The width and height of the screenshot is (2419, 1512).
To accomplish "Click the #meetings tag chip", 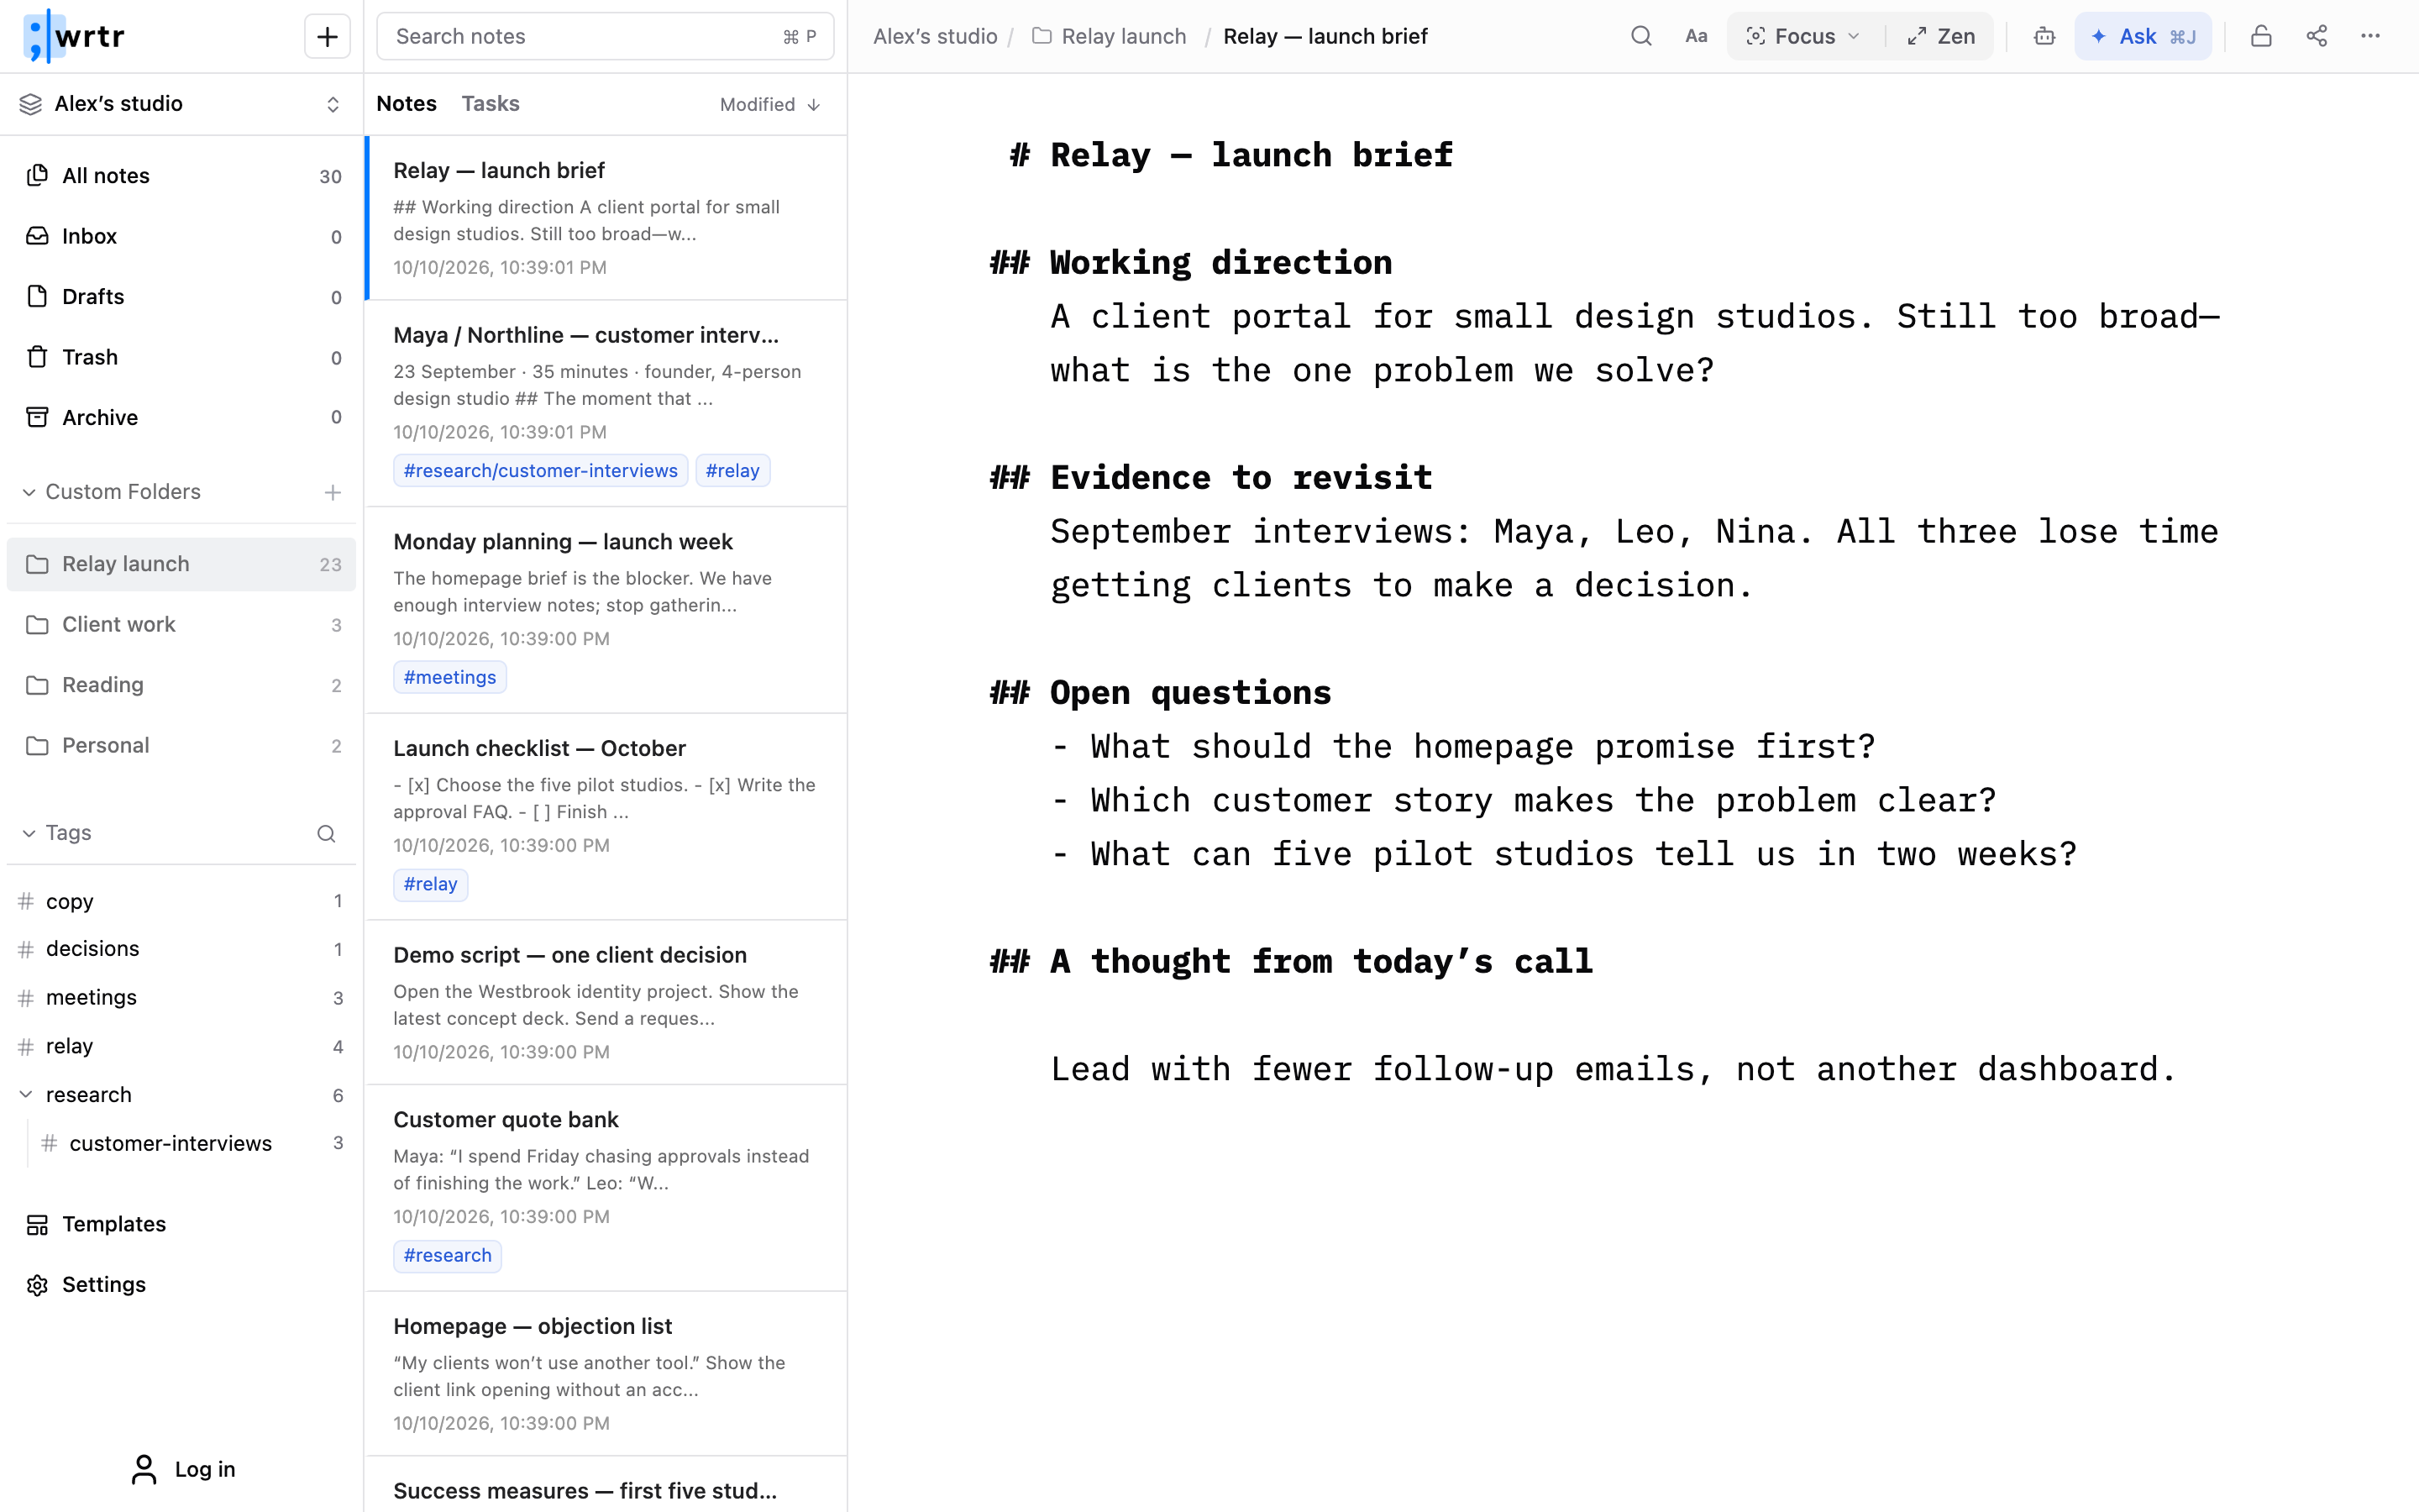I will pyautogui.click(x=450, y=677).
